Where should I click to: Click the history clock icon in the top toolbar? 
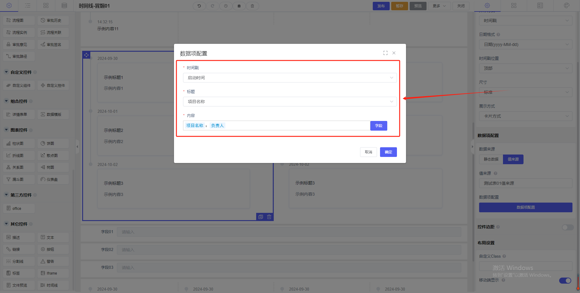[226, 6]
